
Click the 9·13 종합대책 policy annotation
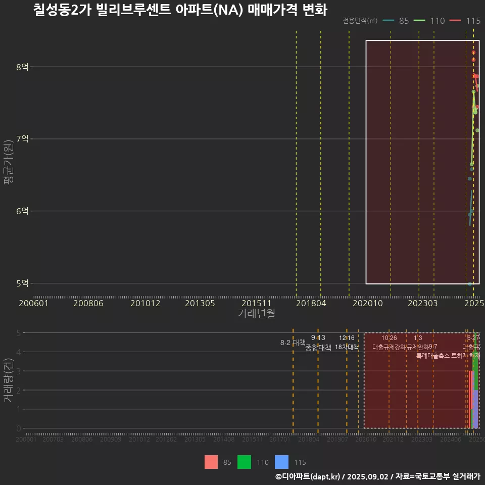click(x=318, y=343)
